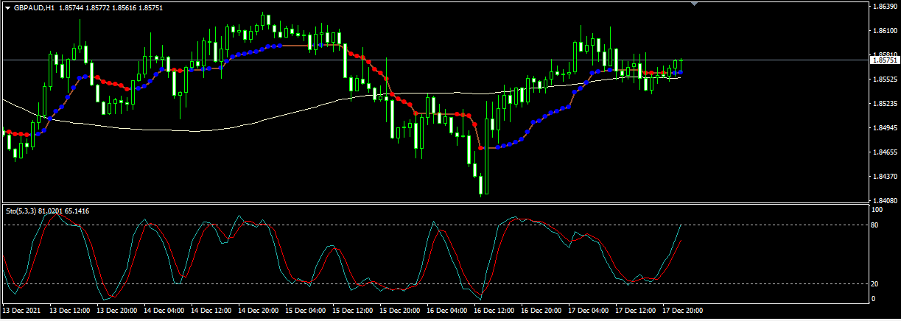Click the chart shift triangle marker at top
Image resolution: width=901 pixels, height=321 pixels.
click(x=694, y=4)
